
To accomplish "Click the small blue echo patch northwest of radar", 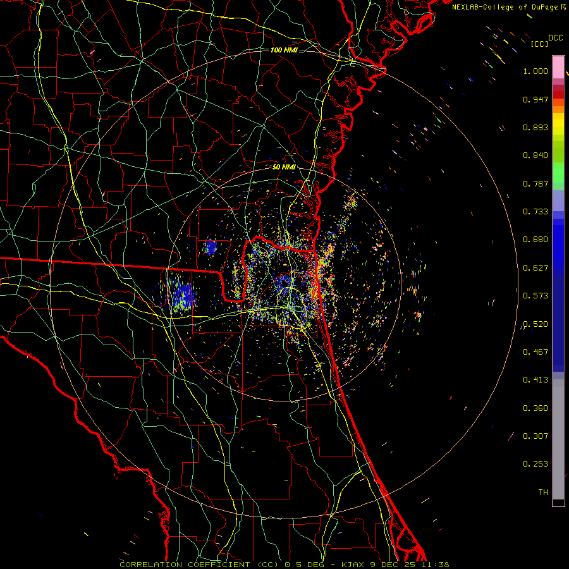I will tap(211, 247).
